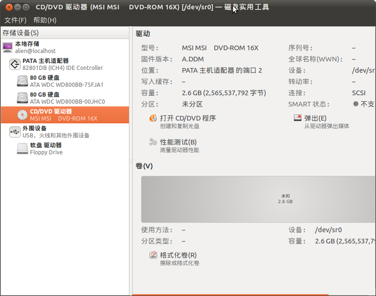Maximize the disk utility window
This screenshot has height=296, width=376.
(26, 7)
